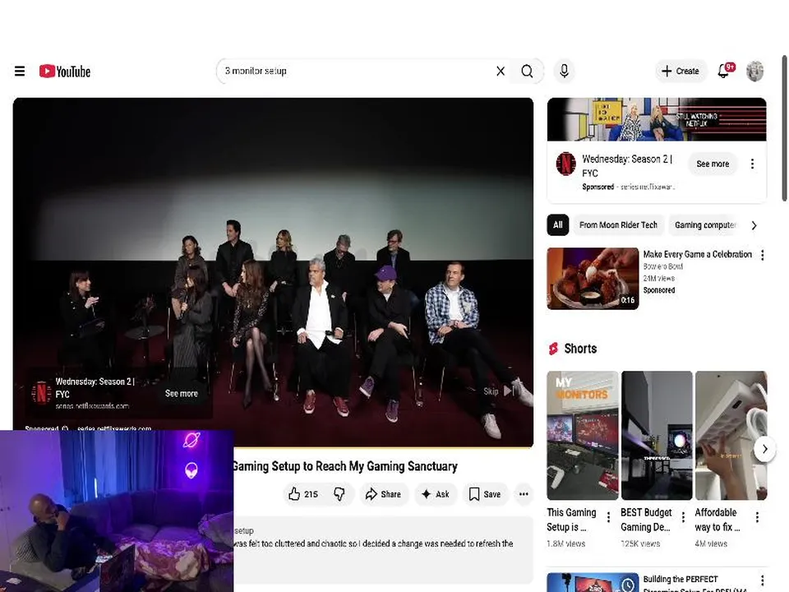Click Wednesday: Season 2 overlay title
Viewport: 789px width, 592px height.
coord(95,387)
